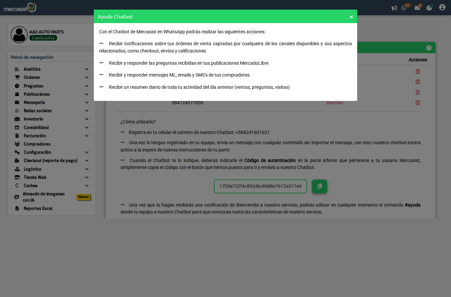Click the authentication code text field

click(x=260, y=186)
